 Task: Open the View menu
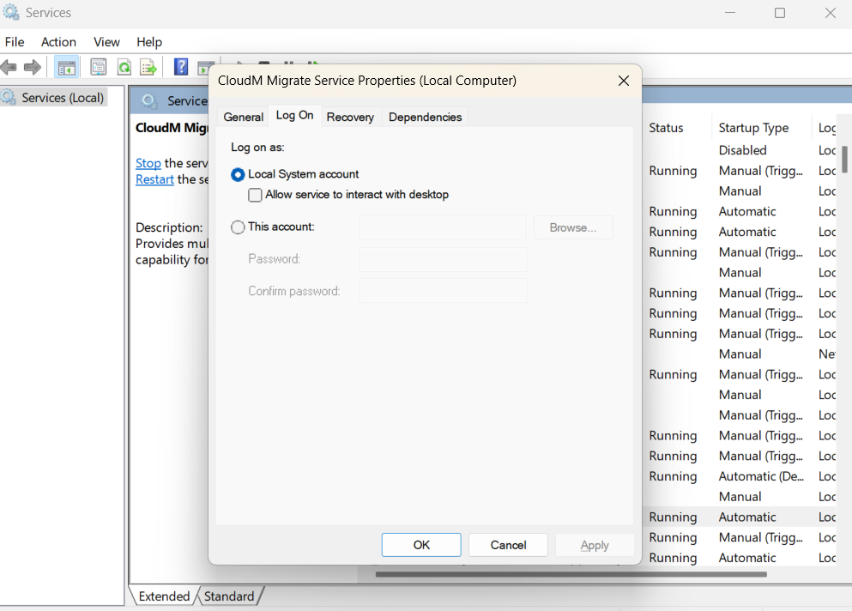(x=106, y=42)
